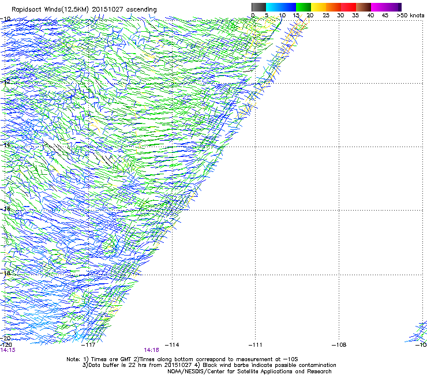The height and width of the screenshot is (375, 427).
Task: Click the red 30-35 knots color swatch
Action: tap(349, 7)
